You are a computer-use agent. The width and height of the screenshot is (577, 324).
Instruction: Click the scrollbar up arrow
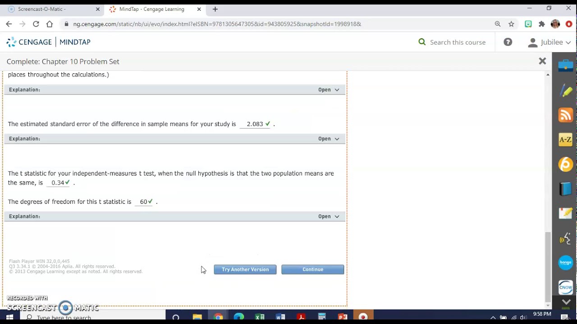coord(548,75)
